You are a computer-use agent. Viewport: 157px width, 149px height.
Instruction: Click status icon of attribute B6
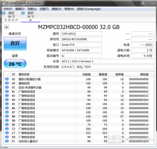point(7,108)
